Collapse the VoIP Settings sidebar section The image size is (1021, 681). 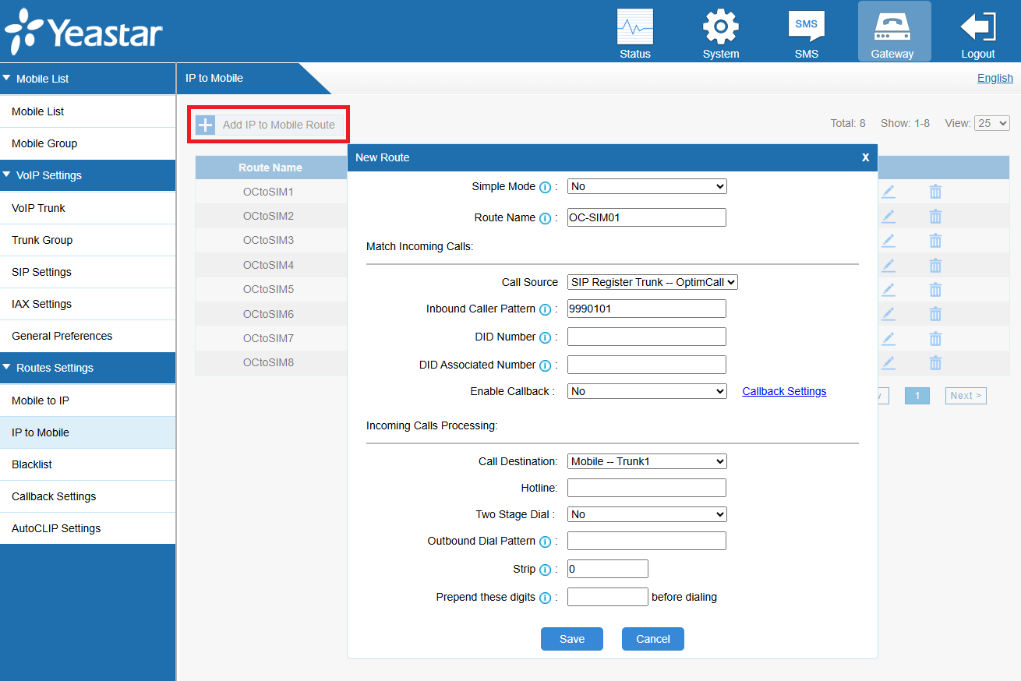point(87,175)
